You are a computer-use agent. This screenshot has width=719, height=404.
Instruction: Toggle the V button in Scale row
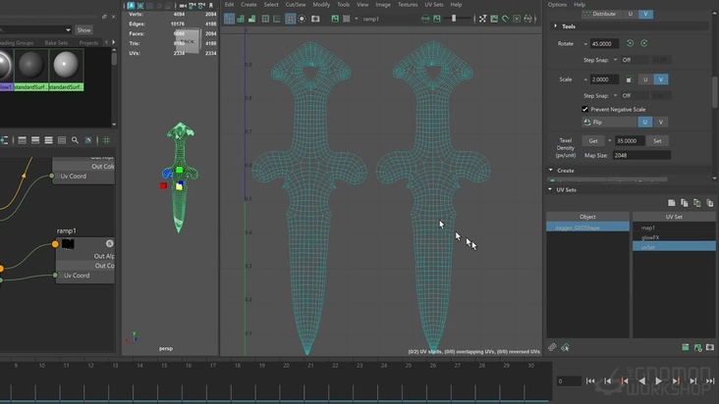click(x=660, y=79)
